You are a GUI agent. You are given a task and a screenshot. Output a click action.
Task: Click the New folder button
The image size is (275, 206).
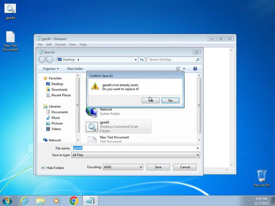click(75, 69)
